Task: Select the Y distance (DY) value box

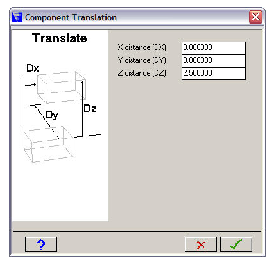Action: point(214,61)
